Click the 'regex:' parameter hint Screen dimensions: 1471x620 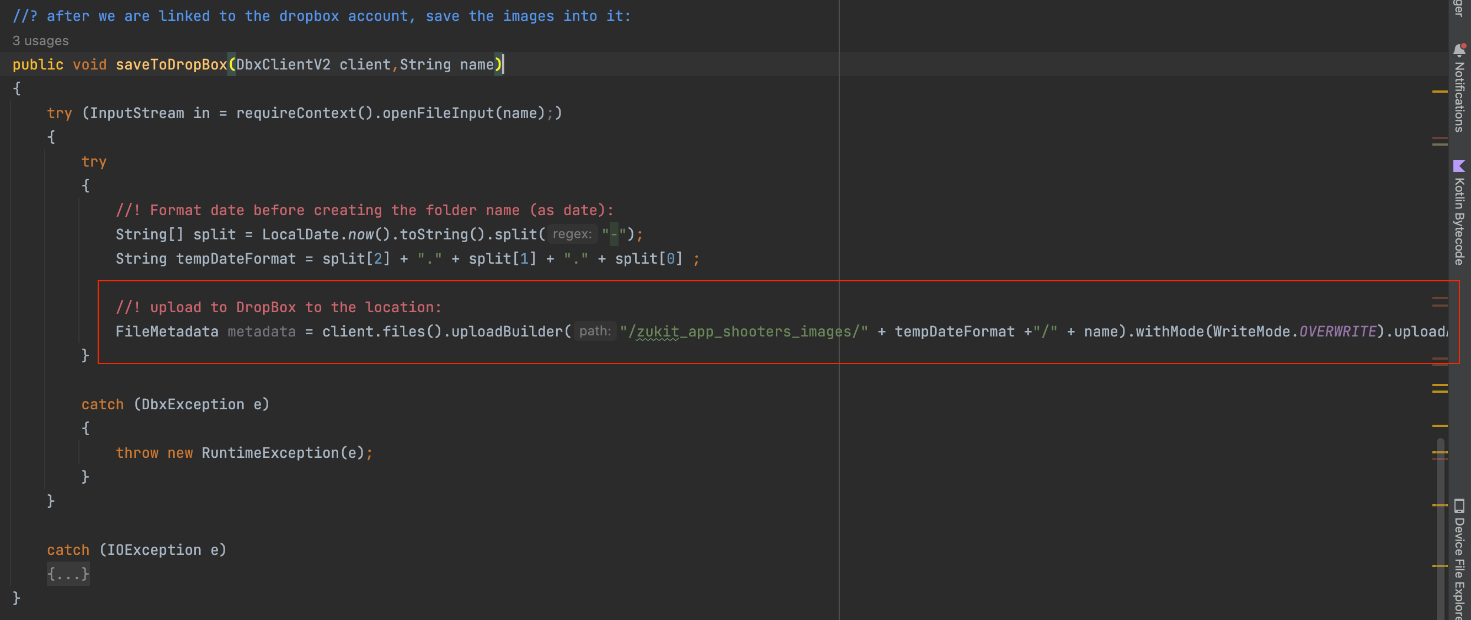tap(572, 234)
